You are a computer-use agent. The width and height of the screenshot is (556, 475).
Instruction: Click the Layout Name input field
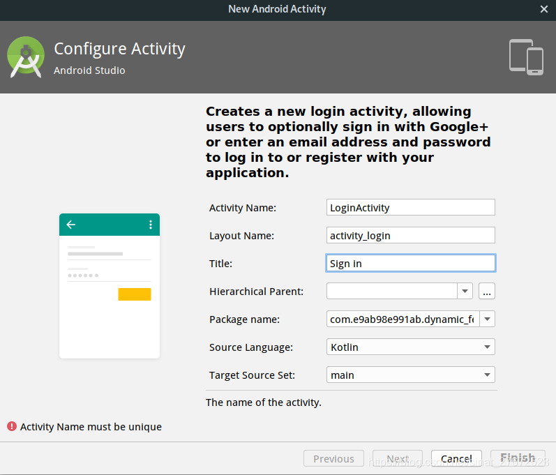[x=411, y=235]
